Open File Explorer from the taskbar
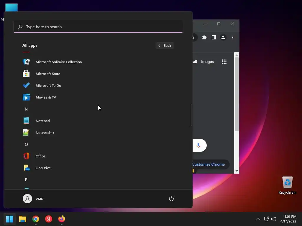This screenshot has height=226, width=302. pos(22,219)
